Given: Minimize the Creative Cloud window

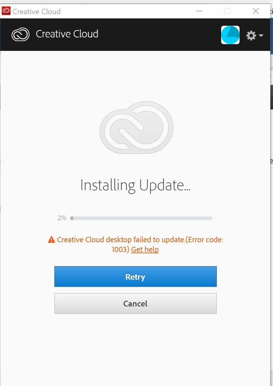Looking at the screenshot, I should (199, 11).
